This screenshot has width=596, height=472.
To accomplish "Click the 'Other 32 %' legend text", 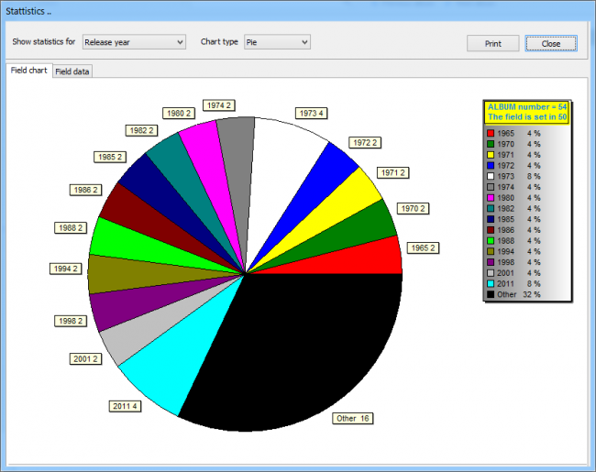I will 518,294.
